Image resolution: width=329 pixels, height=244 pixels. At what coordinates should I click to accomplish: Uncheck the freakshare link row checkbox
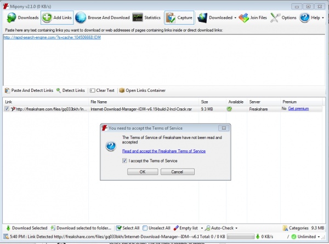pos(7,109)
